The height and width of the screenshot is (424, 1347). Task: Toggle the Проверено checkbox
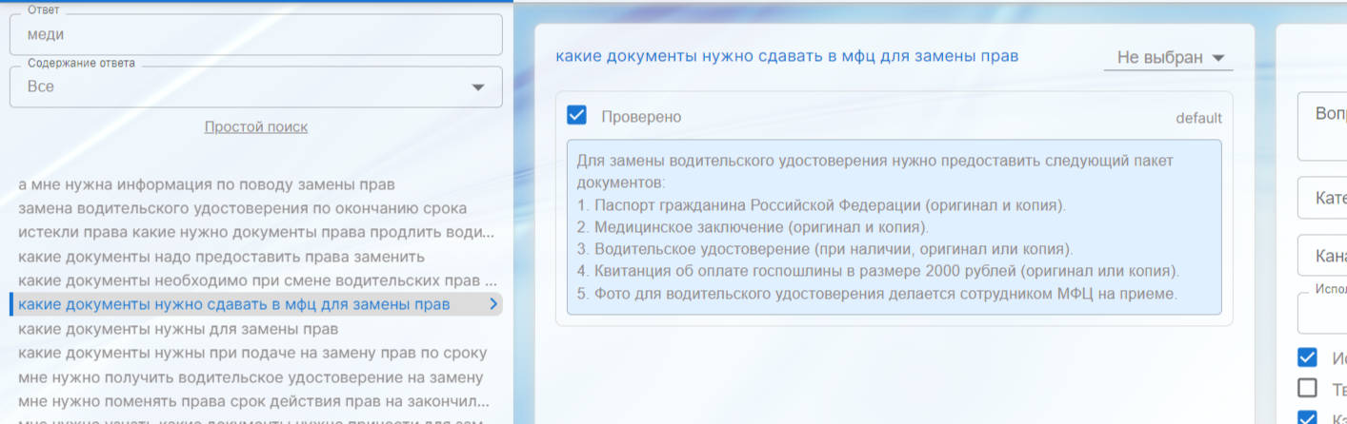pyautogui.click(x=576, y=116)
